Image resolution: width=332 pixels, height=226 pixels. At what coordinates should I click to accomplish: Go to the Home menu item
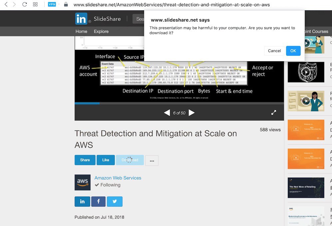coord(81,31)
